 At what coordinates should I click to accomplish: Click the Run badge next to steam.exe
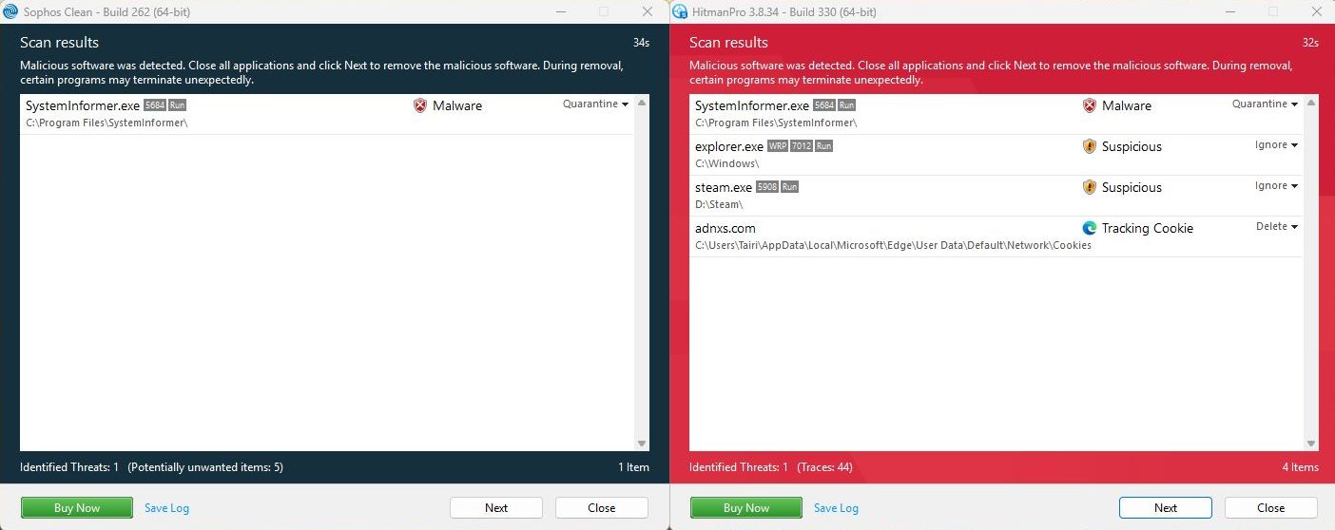(x=790, y=187)
